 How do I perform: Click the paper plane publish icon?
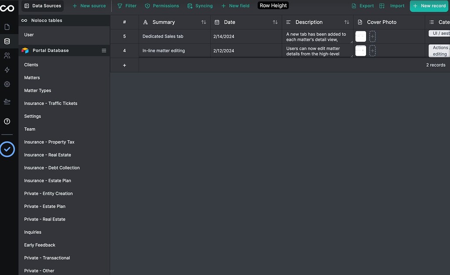click(x=7, y=100)
